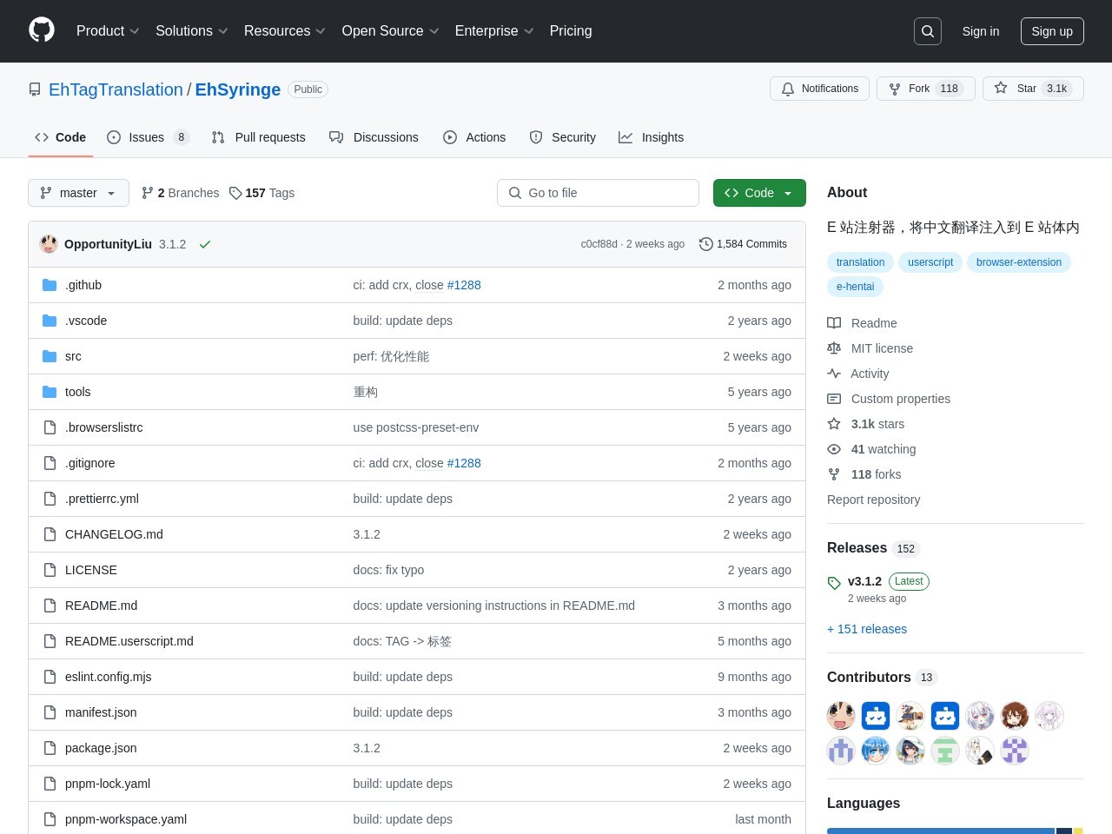
Task: Open the first contributor avatar
Action: [x=841, y=716]
